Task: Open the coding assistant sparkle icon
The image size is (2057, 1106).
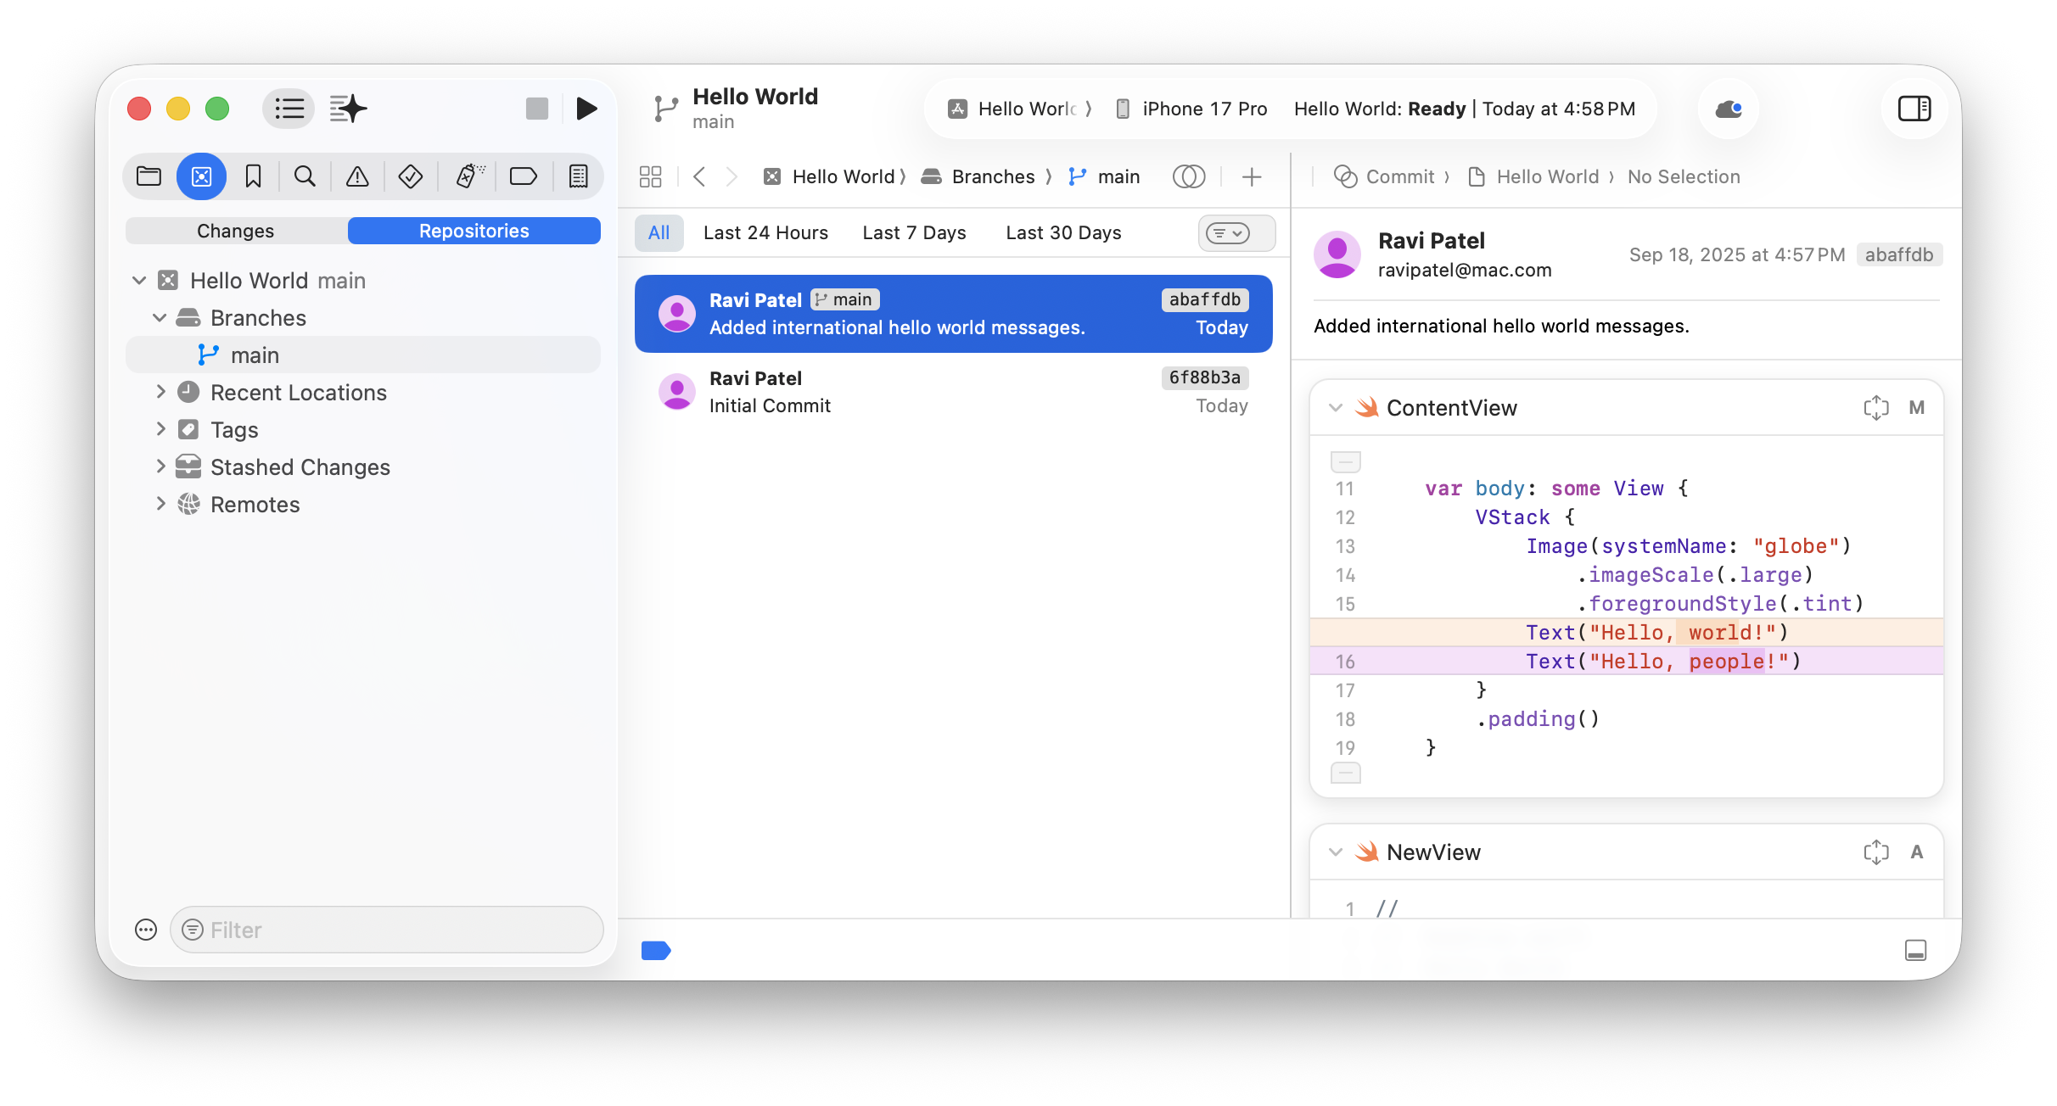Action: pyautogui.click(x=348, y=109)
